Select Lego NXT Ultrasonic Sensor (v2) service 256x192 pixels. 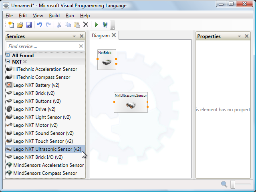pyautogui.click(x=45, y=149)
